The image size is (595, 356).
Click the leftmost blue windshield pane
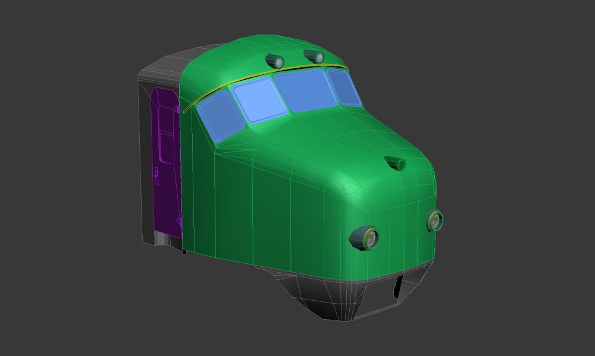pyautogui.click(x=218, y=116)
